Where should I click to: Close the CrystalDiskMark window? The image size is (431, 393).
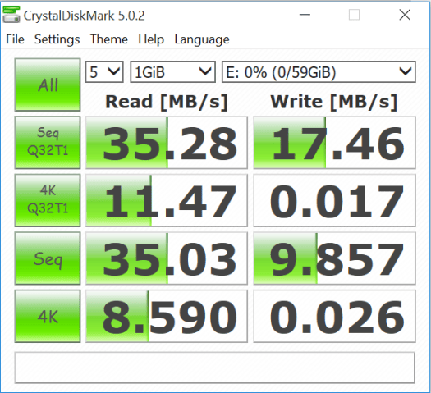(405, 15)
